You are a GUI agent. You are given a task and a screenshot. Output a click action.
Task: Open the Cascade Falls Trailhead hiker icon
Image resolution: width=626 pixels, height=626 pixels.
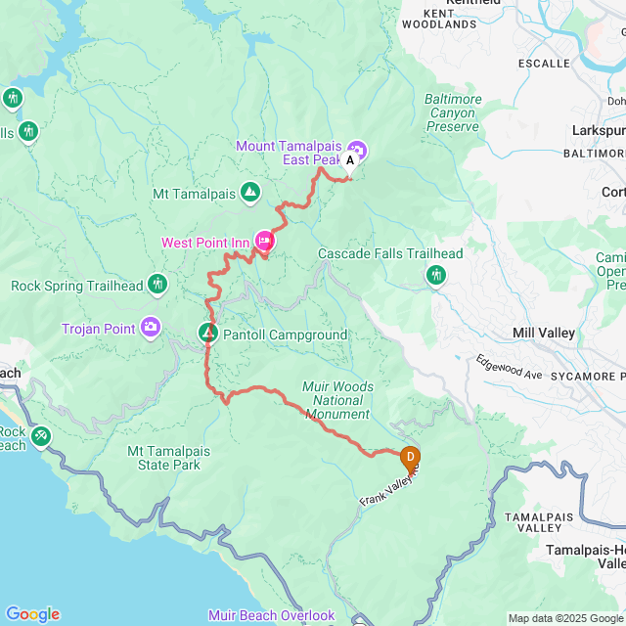(x=435, y=276)
